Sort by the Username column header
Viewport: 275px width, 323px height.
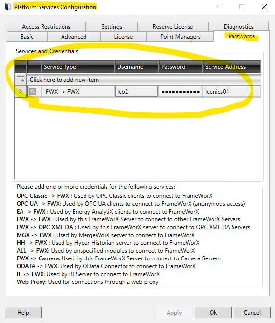136,67
